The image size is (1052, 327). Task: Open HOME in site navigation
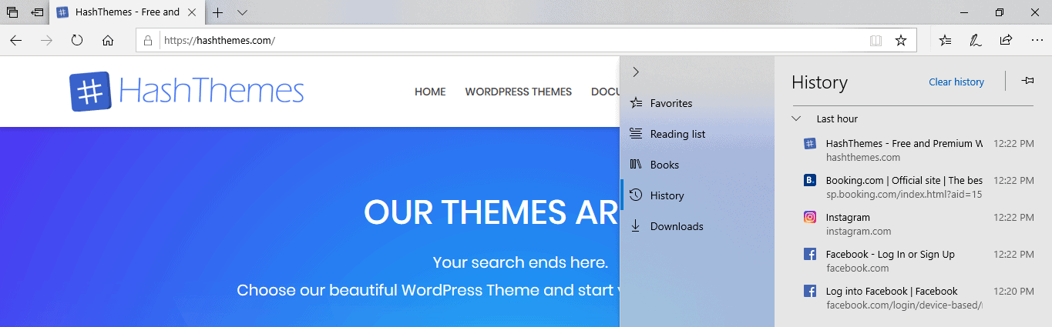pyautogui.click(x=430, y=92)
